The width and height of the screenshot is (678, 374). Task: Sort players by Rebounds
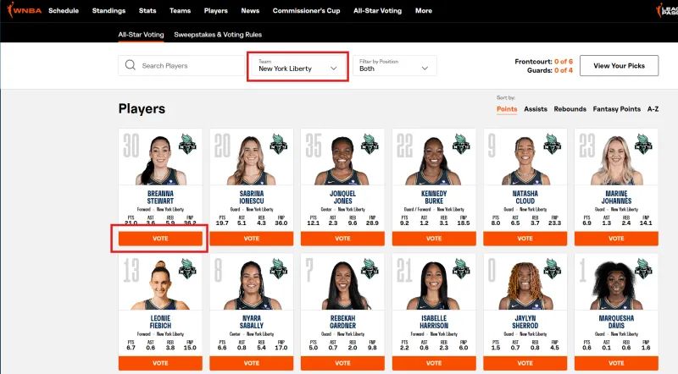pyautogui.click(x=570, y=109)
